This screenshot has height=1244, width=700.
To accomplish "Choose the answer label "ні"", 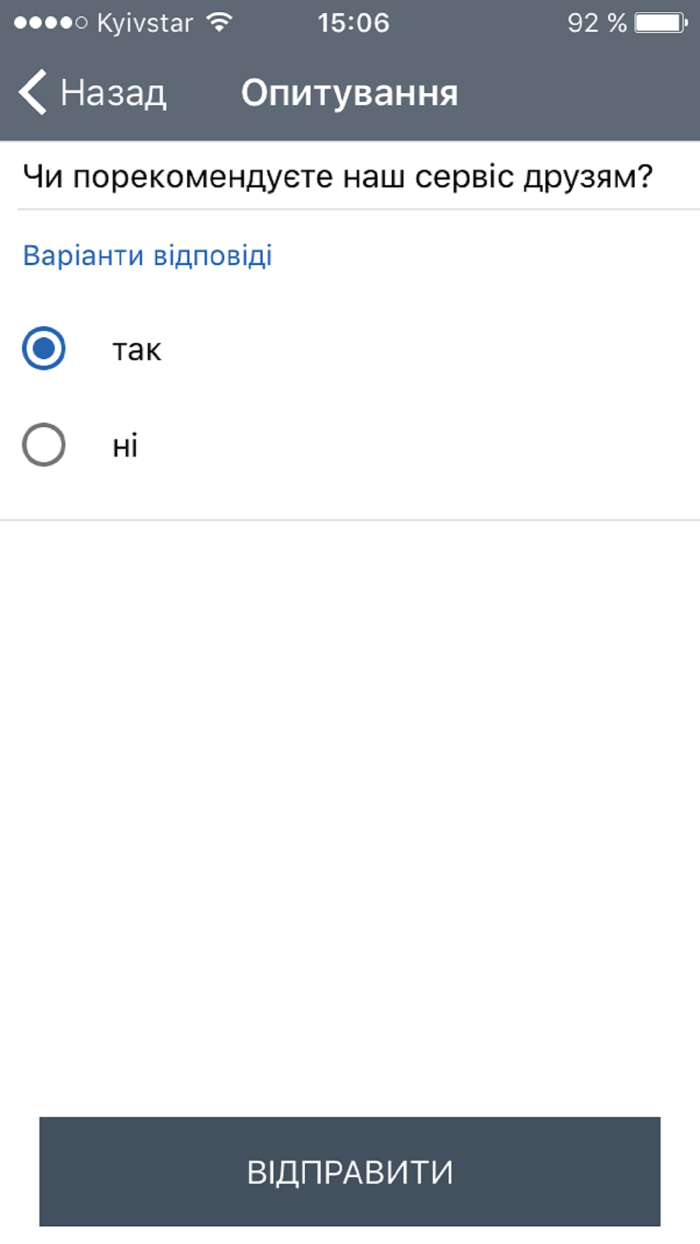I will click(125, 445).
